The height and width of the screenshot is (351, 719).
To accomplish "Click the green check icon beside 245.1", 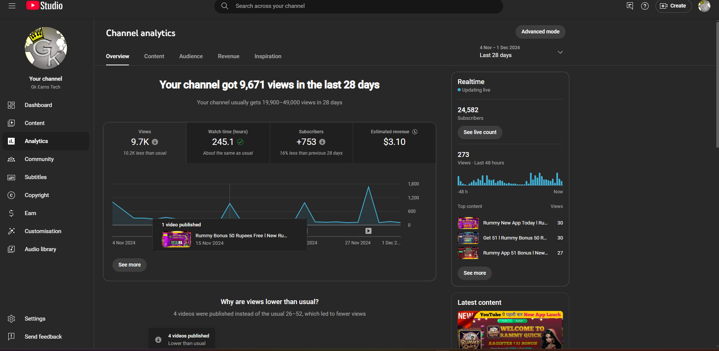I will click(x=240, y=142).
